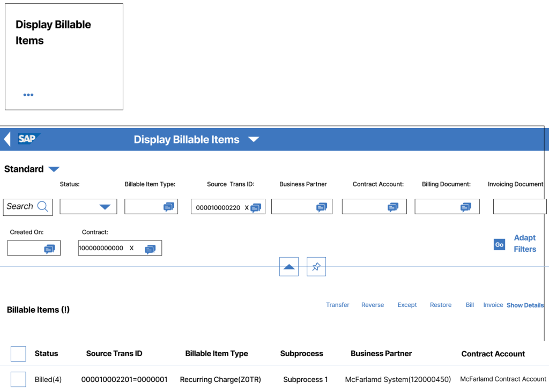
Task: Open the Display Billable Items title menu
Action: tap(254, 139)
